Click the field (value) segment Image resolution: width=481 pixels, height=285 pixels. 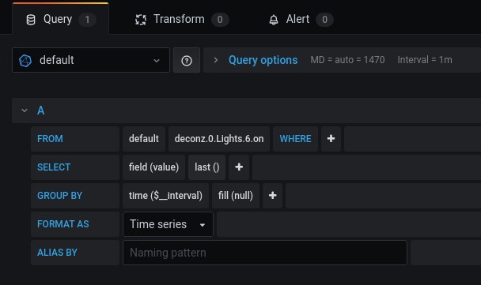[153, 167]
